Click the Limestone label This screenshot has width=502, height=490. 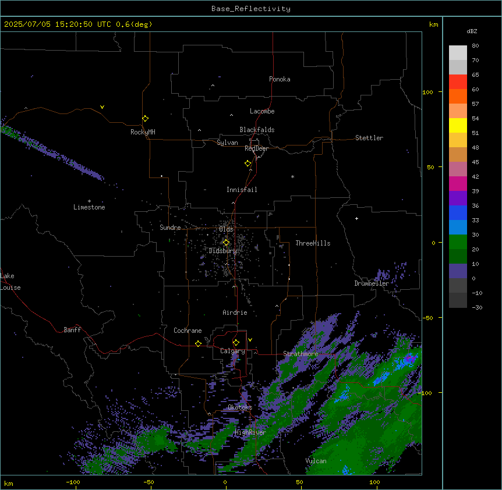89,207
